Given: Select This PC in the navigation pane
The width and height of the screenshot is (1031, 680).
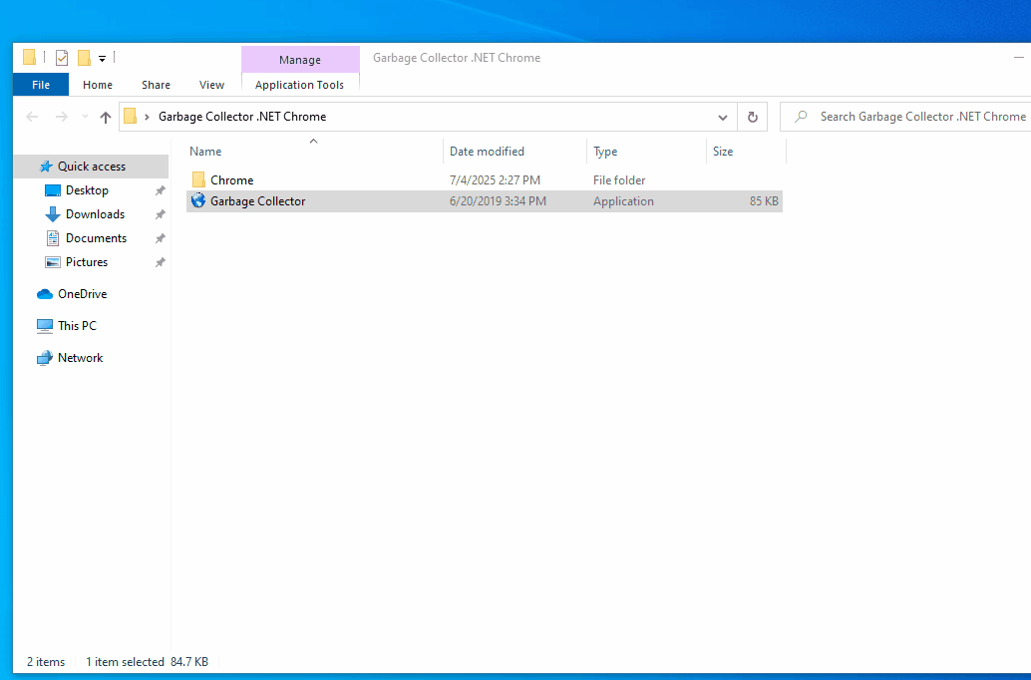Looking at the screenshot, I should click(x=77, y=325).
